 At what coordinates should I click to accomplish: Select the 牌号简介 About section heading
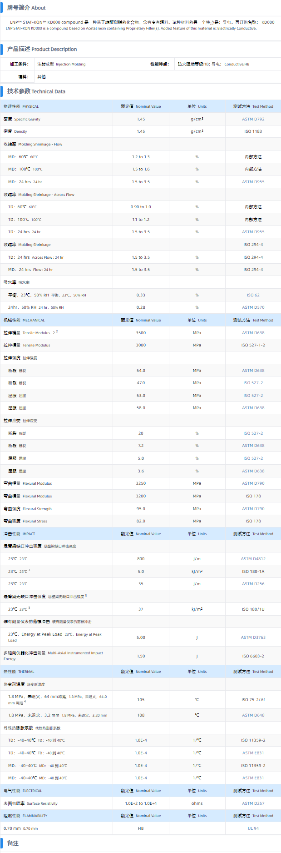click(26, 8)
